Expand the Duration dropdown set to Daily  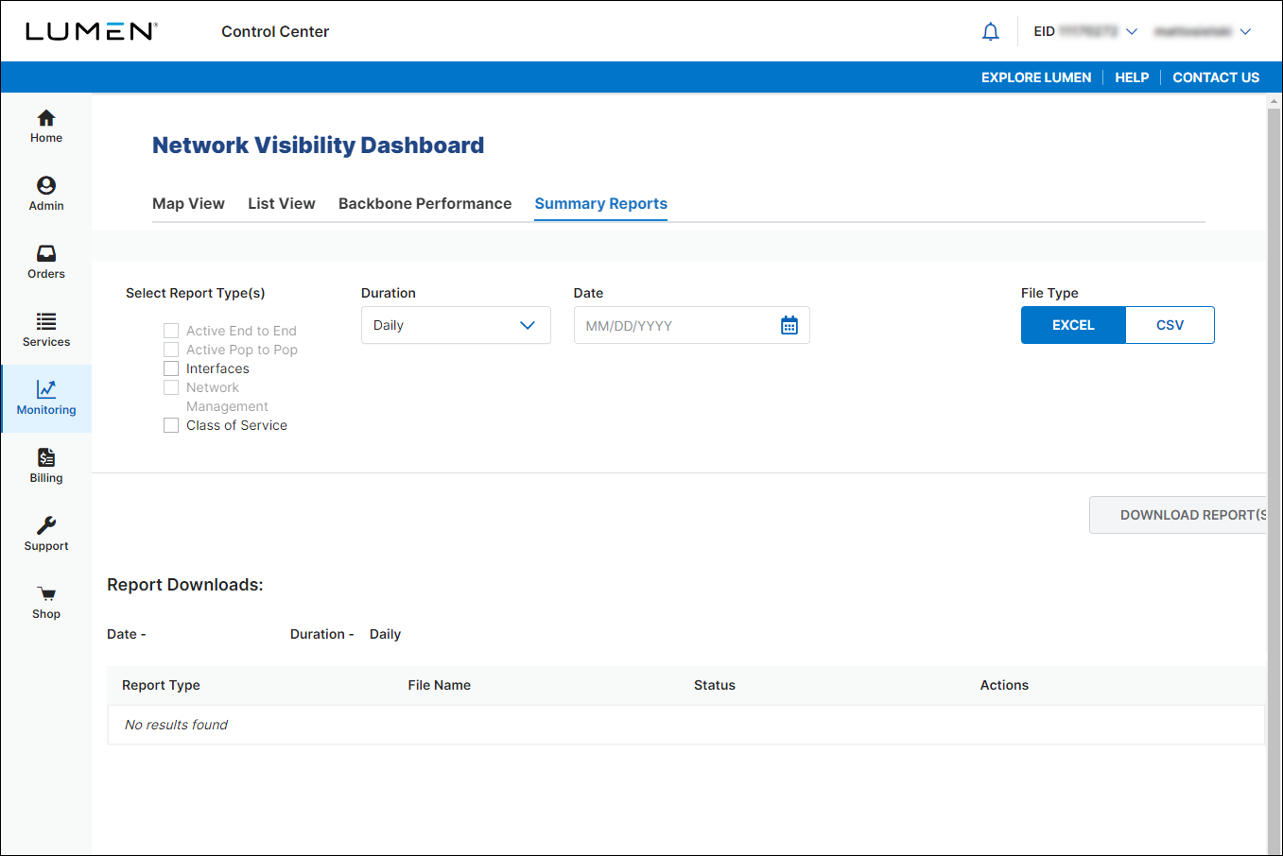(x=456, y=325)
